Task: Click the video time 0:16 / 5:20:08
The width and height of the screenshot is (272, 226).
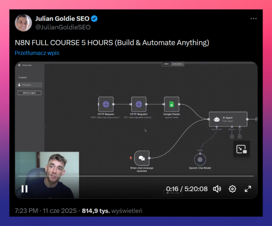Action: point(187,189)
